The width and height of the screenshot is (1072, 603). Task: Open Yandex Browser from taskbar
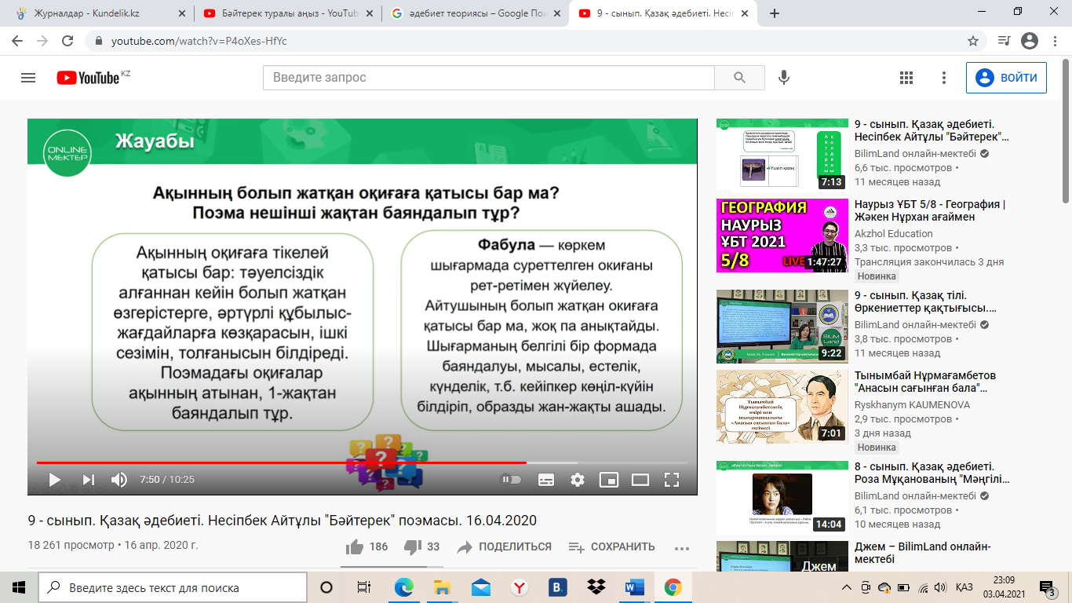point(519,587)
